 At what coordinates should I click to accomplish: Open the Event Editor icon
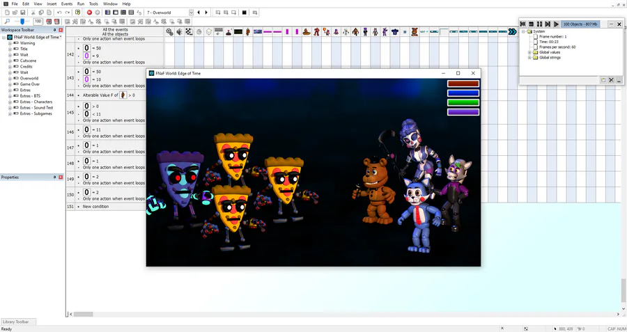tap(123, 13)
